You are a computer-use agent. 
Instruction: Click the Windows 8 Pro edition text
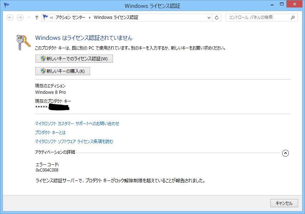pyautogui.click(x=50, y=92)
